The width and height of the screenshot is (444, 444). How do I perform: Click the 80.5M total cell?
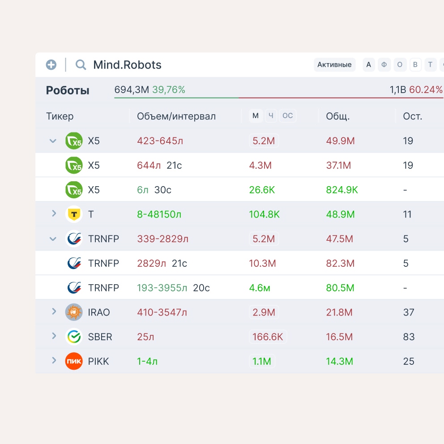[x=340, y=288]
